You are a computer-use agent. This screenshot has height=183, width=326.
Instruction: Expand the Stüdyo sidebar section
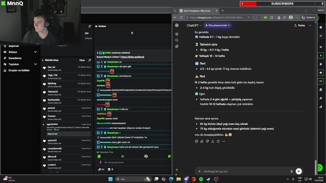point(35,52)
